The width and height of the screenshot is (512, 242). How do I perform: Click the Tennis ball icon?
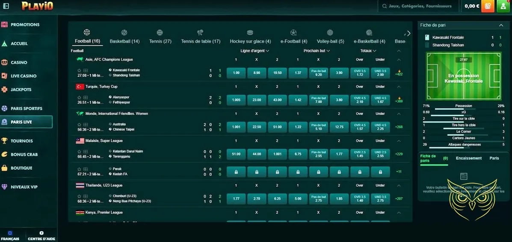click(x=160, y=32)
